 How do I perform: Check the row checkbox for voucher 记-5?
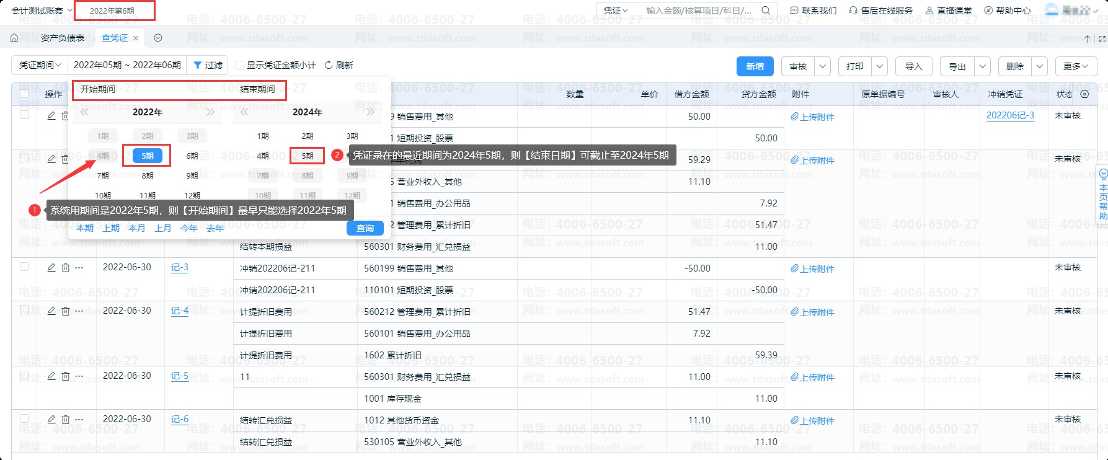click(24, 376)
